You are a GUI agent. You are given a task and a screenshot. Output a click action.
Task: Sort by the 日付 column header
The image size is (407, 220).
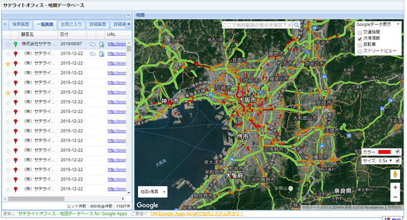coord(72,34)
